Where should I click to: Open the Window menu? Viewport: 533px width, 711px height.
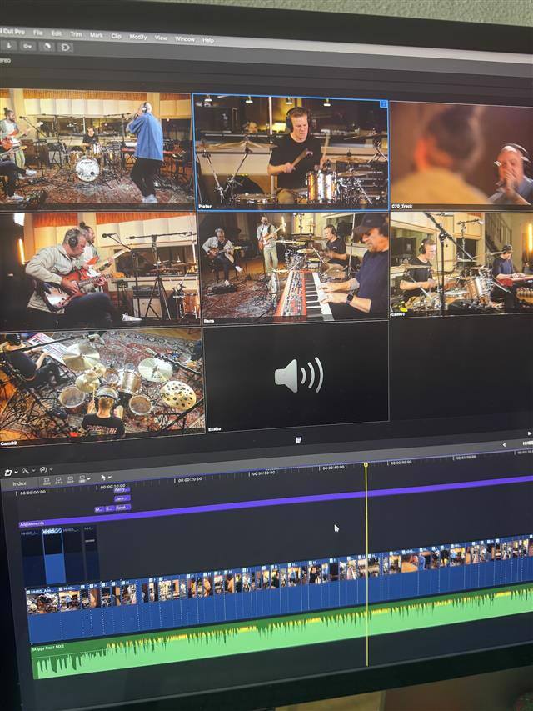[x=185, y=39]
